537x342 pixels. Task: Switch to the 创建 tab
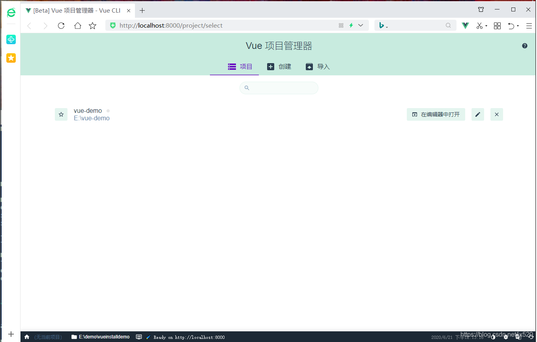tap(279, 67)
